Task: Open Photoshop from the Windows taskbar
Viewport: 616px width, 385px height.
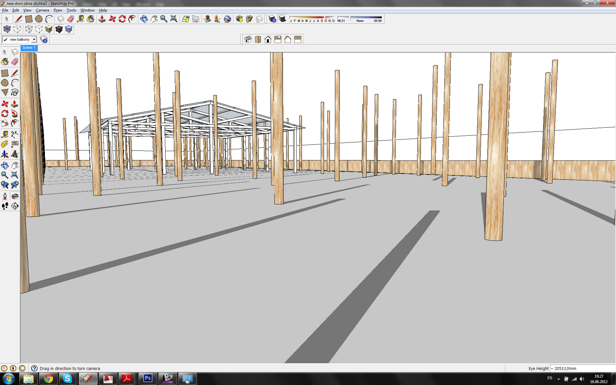Action: (x=148, y=378)
